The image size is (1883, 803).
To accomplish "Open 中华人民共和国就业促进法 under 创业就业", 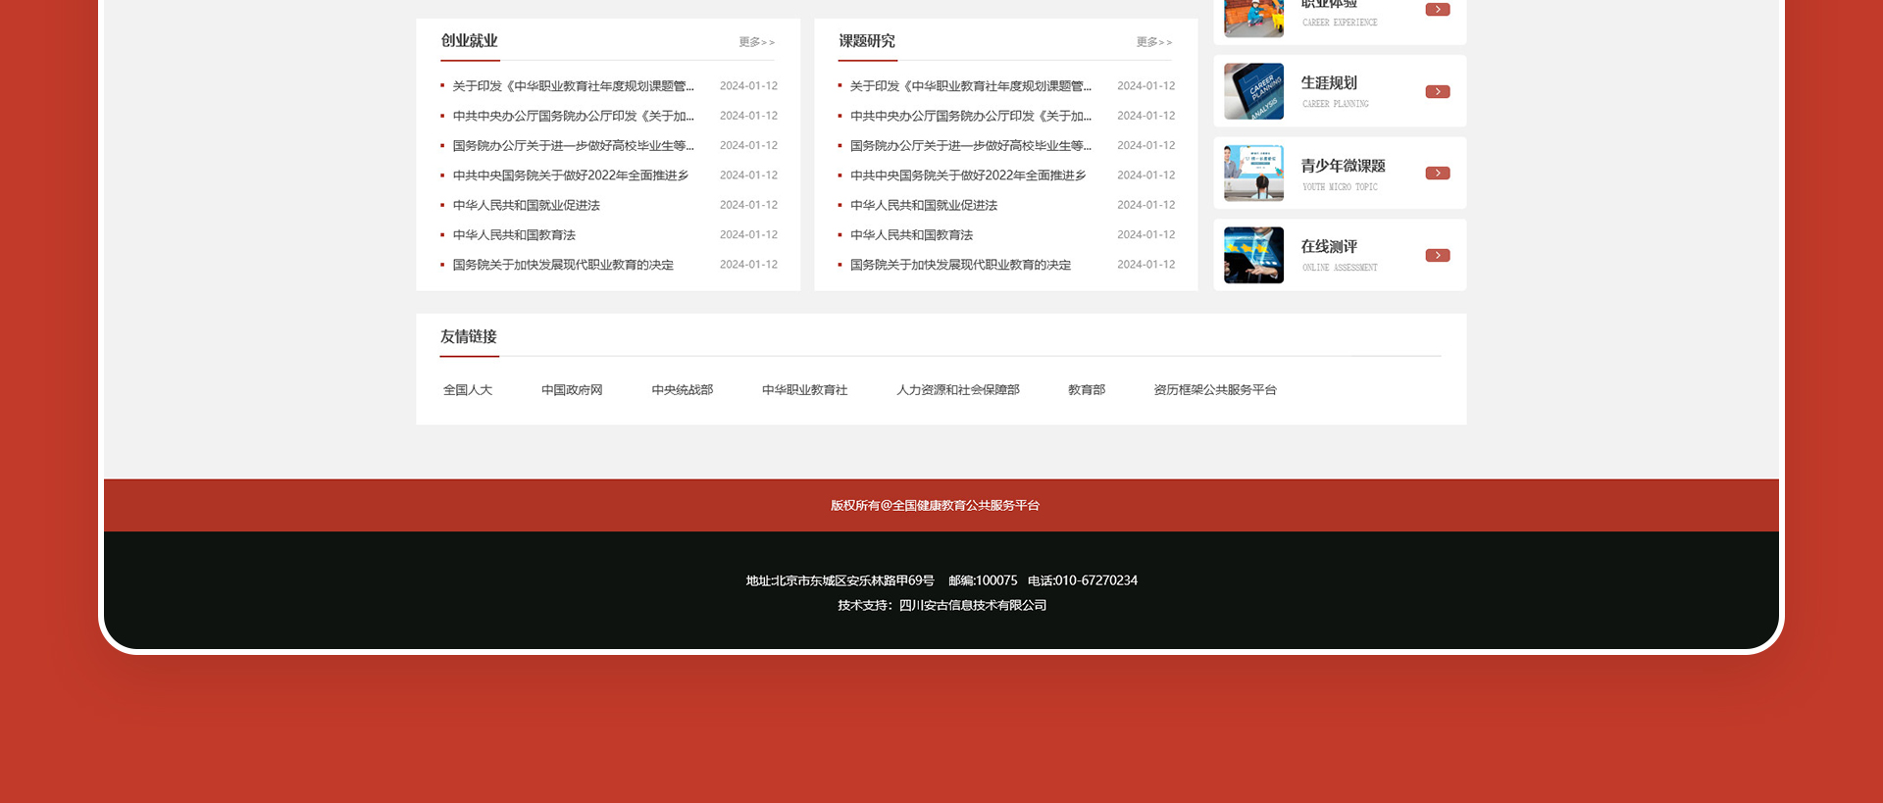I will pos(526,206).
